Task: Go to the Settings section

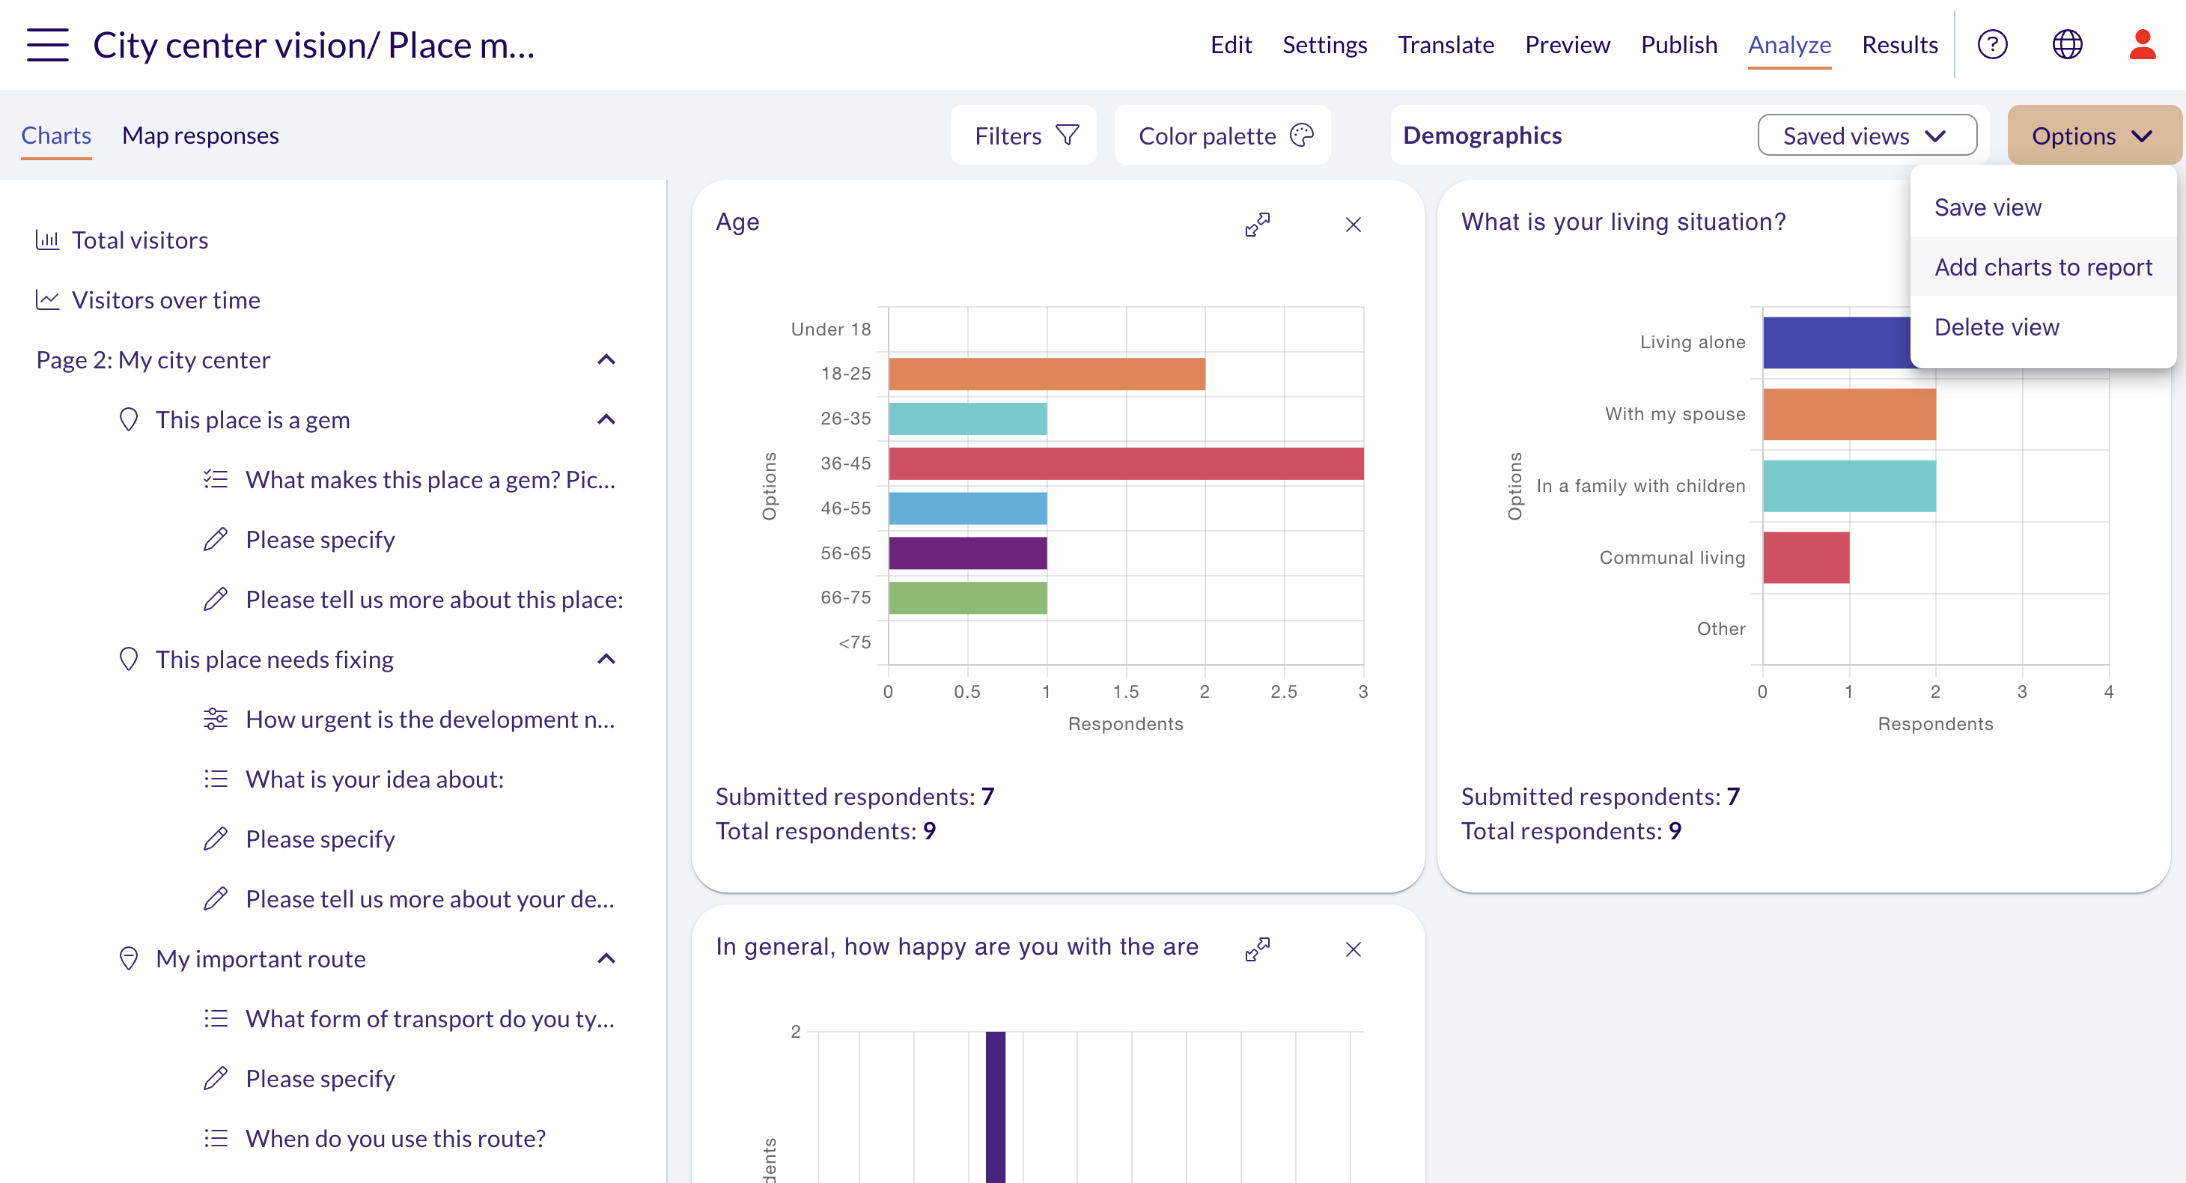Action: pyautogui.click(x=1324, y=44)
